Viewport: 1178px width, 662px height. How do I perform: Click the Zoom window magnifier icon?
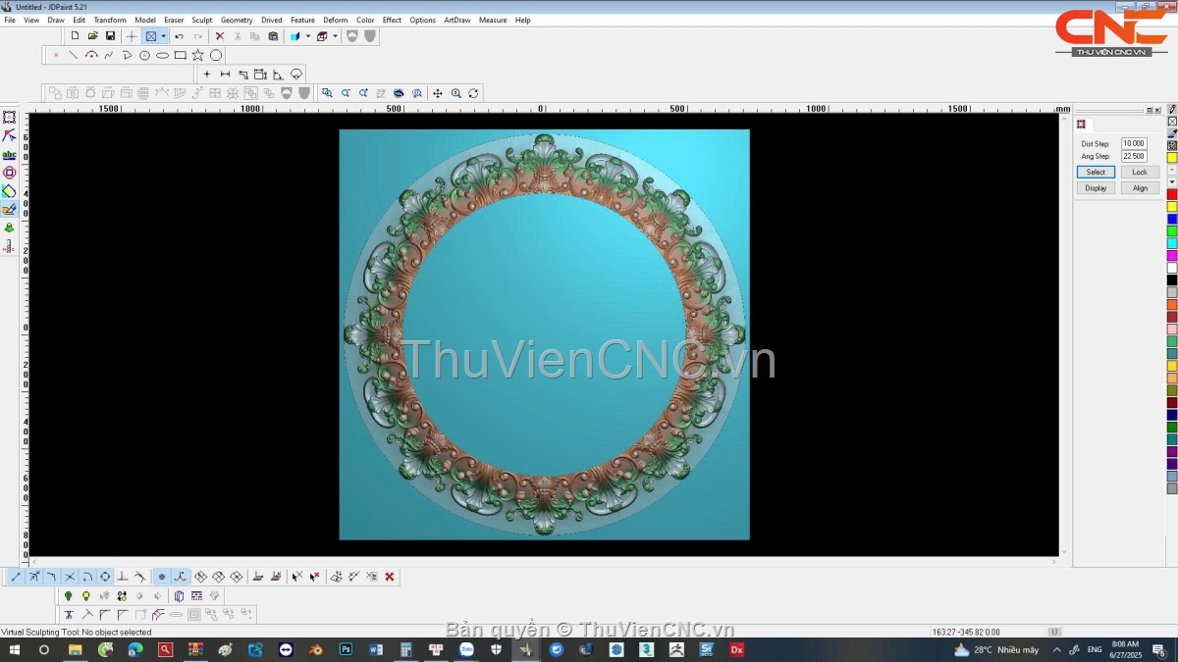(327, 93)
